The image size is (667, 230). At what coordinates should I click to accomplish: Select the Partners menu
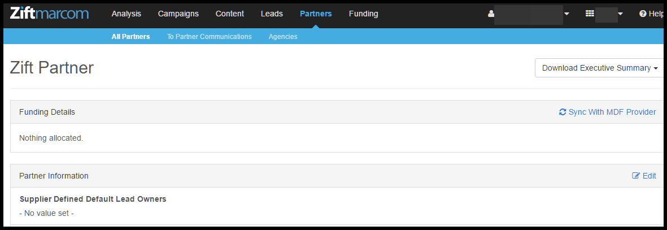[316, 14]
